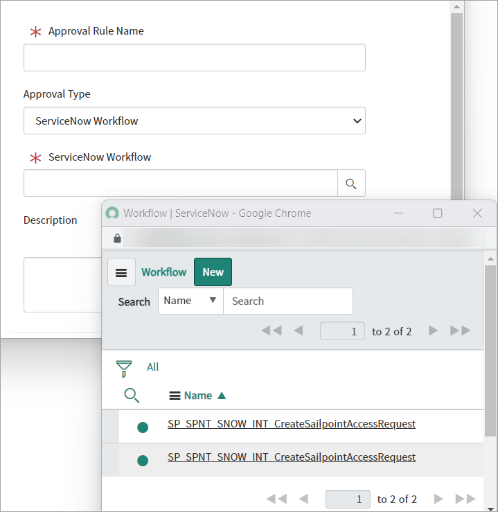Click the Approval Type label
The height and width of the screenshot is (512, 498).
tap(57, 94)
